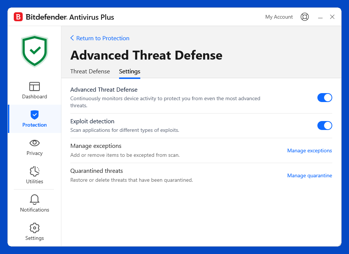Screen dimensions: 349x254
Task: Click the Bitdefender Antivirus Plus title text
Action: point(70,17)
